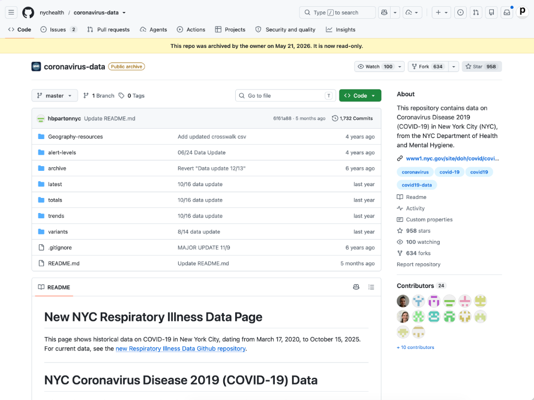This screenshot has width=534, height=400.
Task: Open Security and quality tab
Action: click(285, 30)
